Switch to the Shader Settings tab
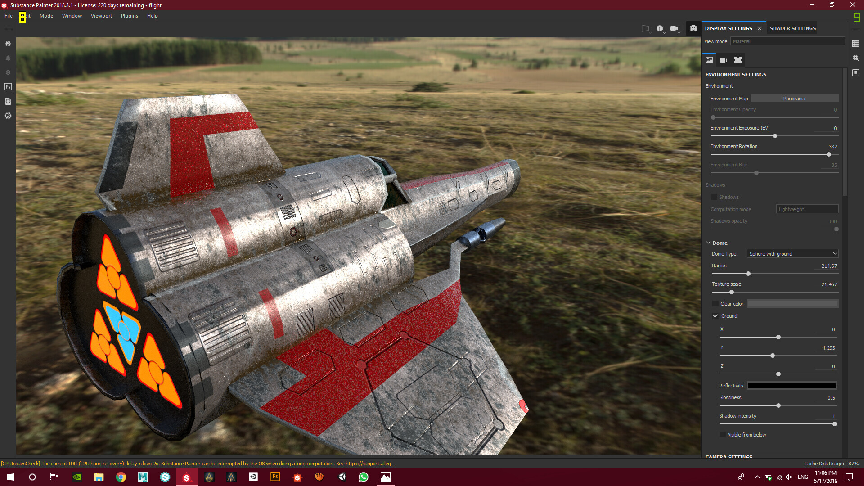Viewport: 864px width, 486px height. (x=792, y=28)
